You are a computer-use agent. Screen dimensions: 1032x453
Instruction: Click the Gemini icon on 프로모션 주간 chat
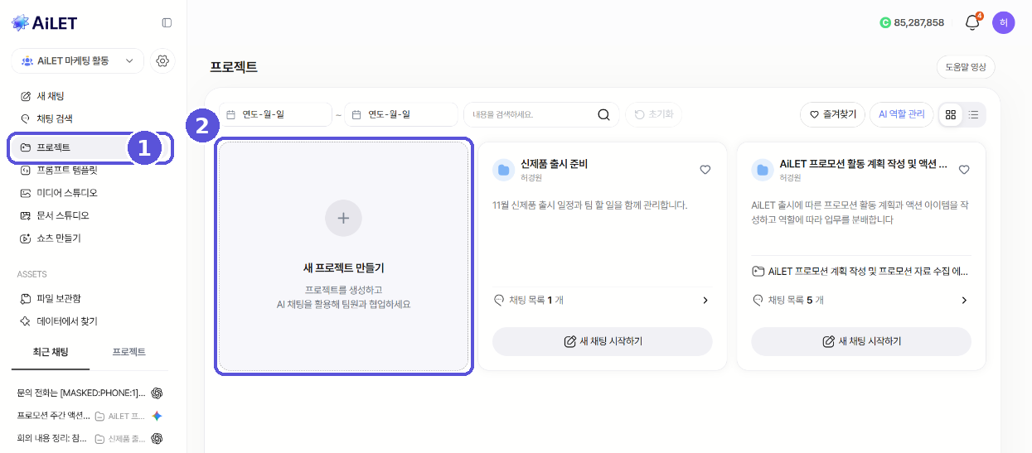pyautogui.click(x=157, y=416)
